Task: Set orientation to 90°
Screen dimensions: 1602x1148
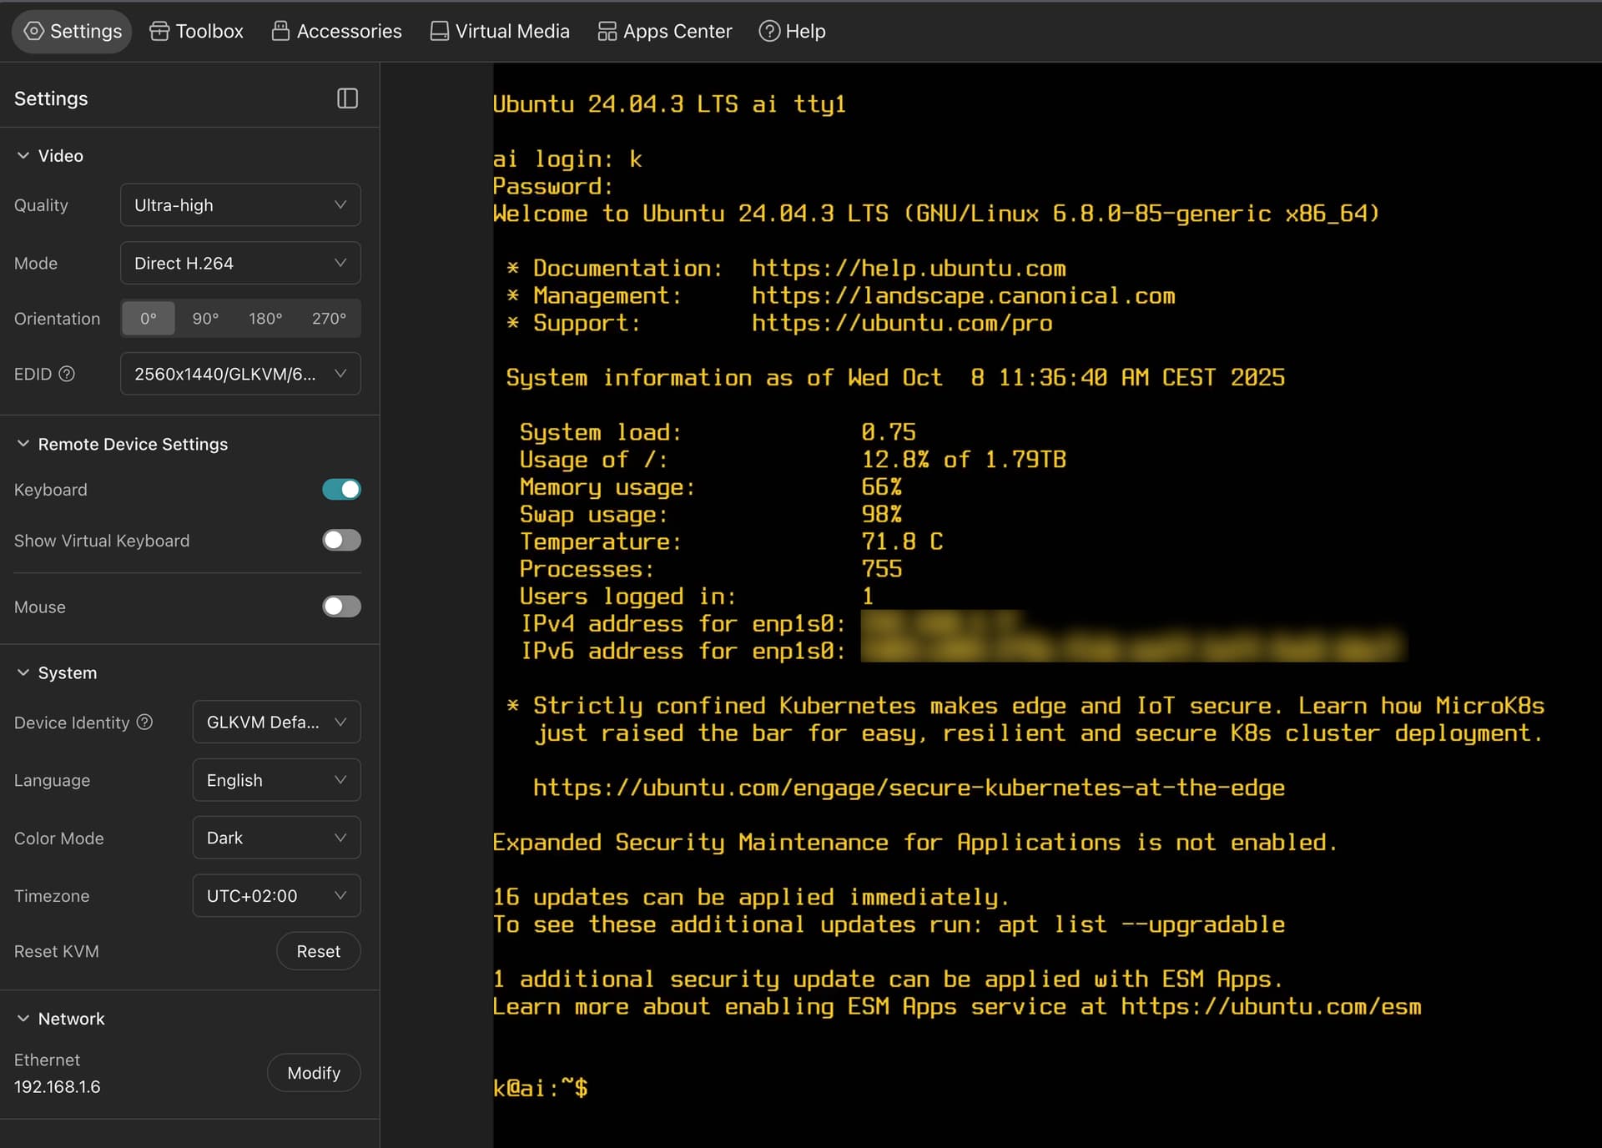Action: click(x=205, y=319)
